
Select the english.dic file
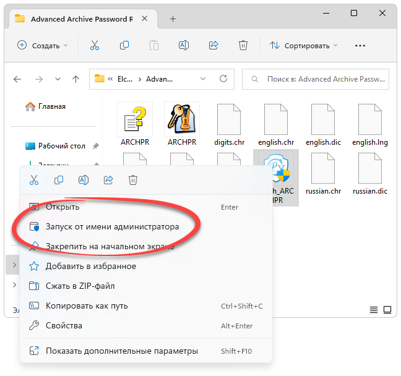click(323, 125)
